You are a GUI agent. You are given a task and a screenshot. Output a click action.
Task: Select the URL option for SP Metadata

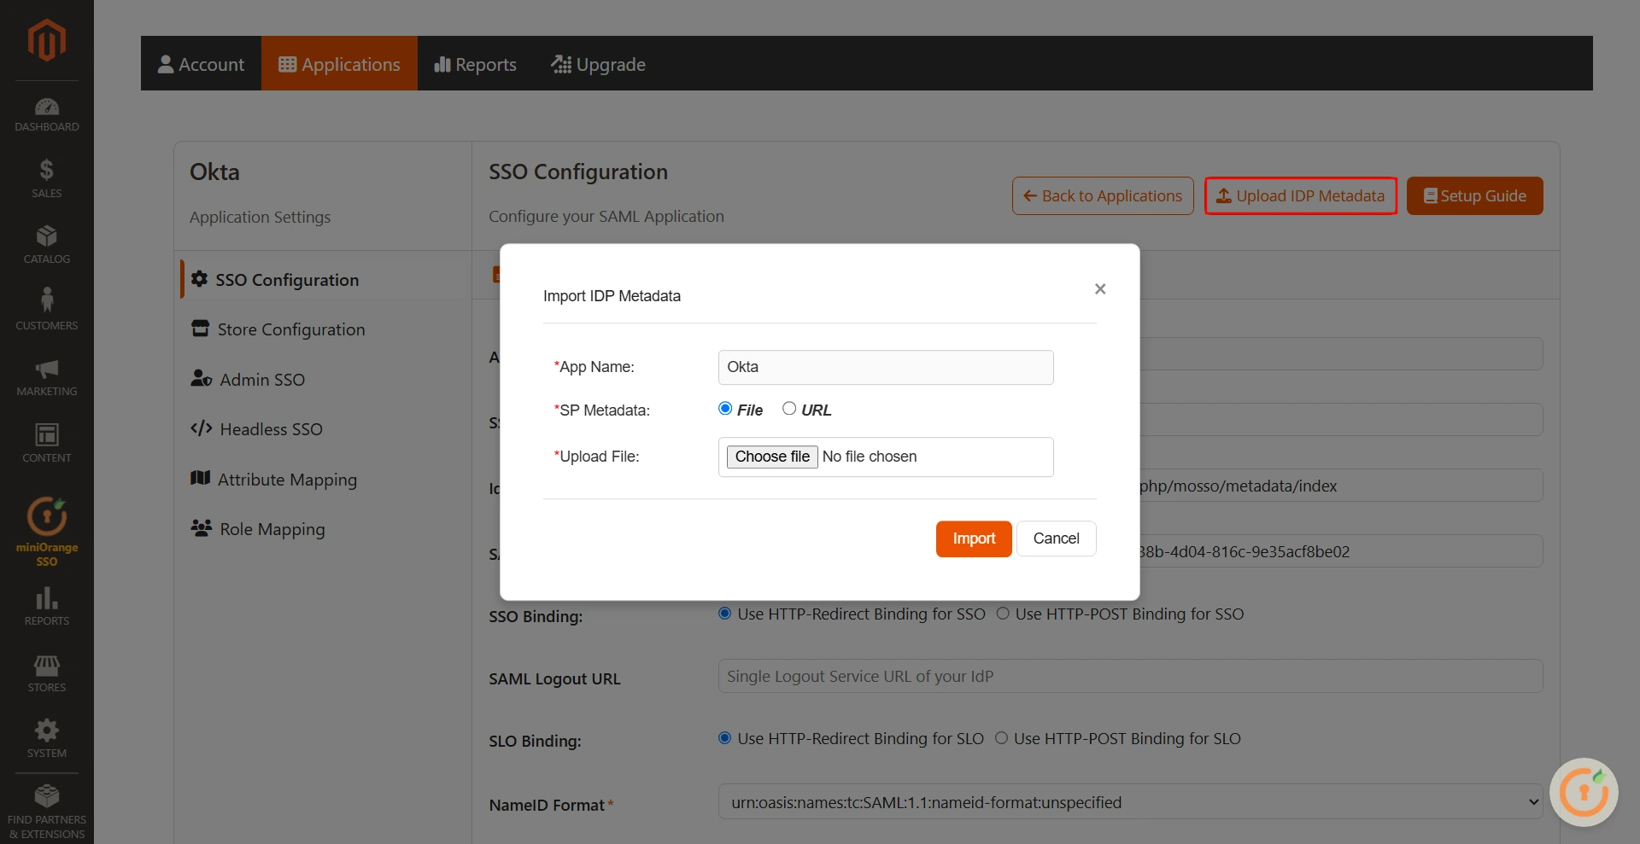[789, 409]
